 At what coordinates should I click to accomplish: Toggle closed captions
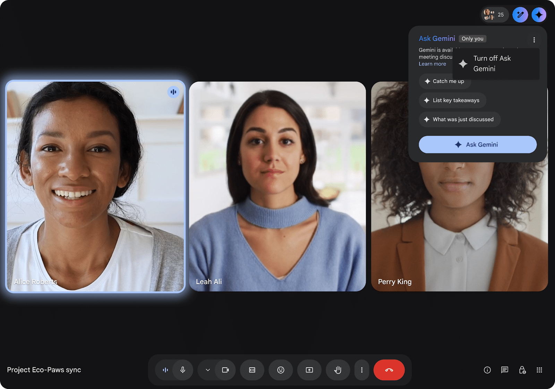[x=252, y=370]
